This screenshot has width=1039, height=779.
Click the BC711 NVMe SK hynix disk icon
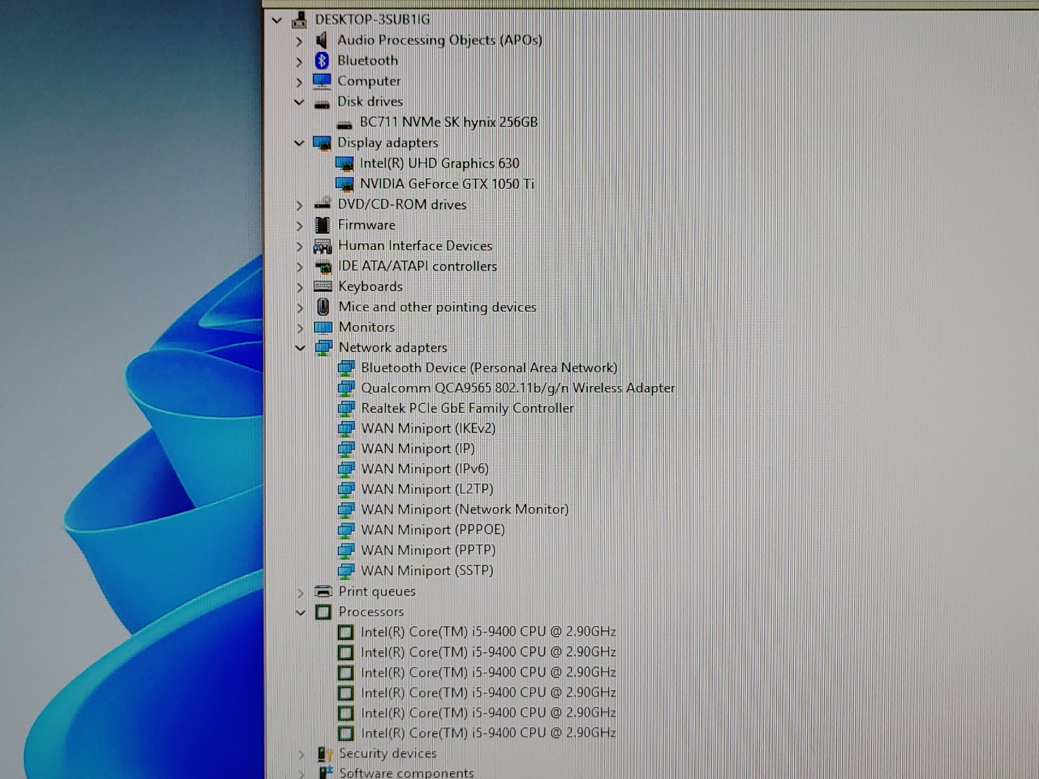pos(345,122)
